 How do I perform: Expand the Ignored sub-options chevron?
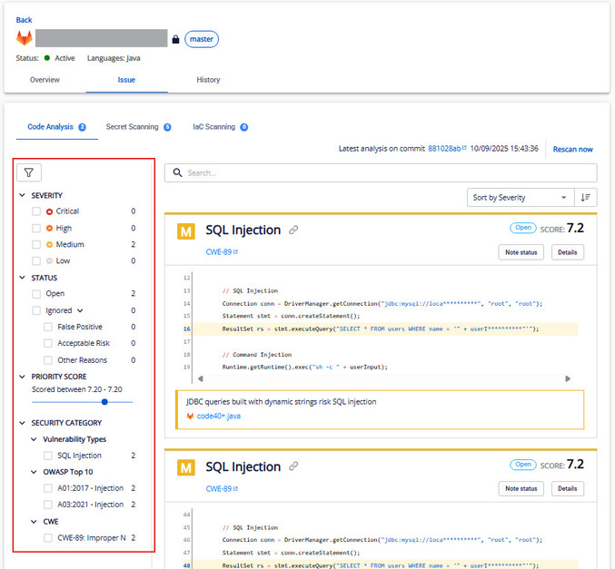(x=80, y=310)
